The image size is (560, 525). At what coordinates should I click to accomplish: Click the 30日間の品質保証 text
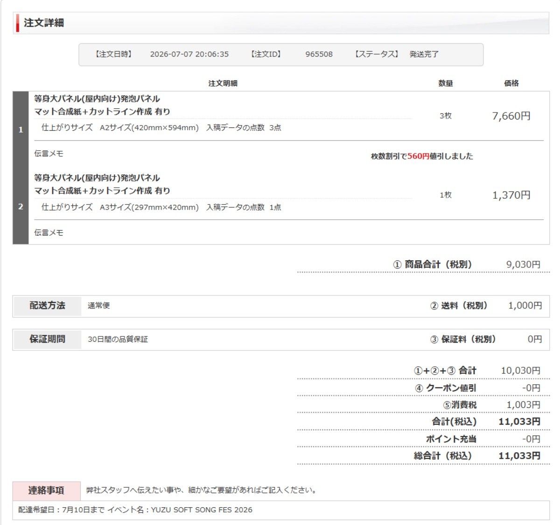(118, 339)
